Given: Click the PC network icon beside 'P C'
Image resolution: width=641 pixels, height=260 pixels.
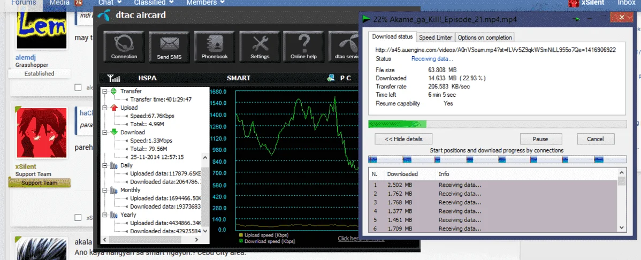Looking at the screenshot, I should 331,78.
